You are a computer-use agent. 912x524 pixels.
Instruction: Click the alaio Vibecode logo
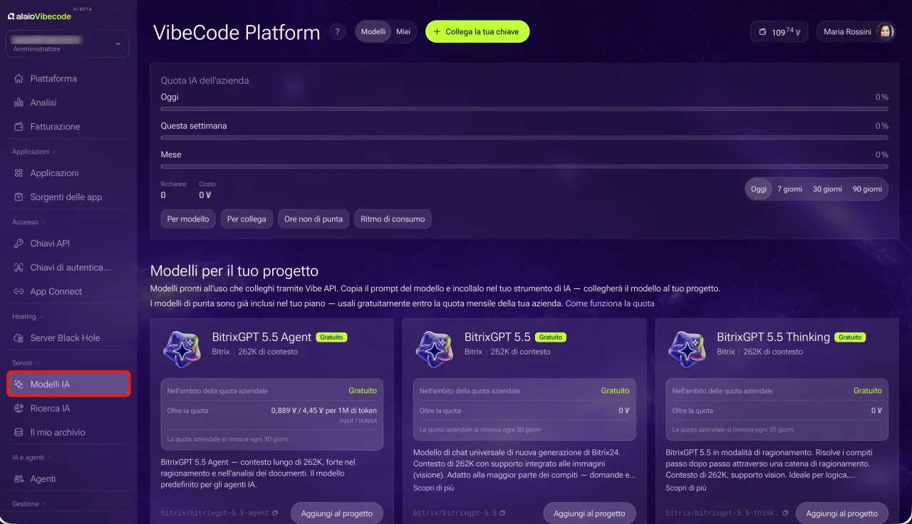point(39,16)
